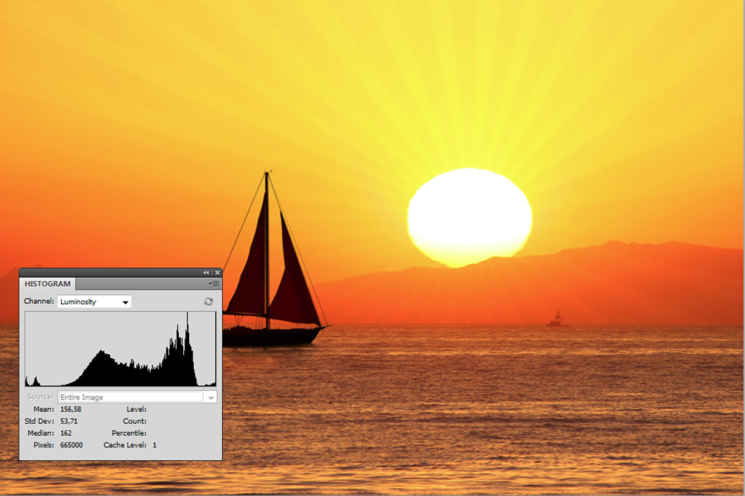Click the Level label
The width and height of the screenshot is (745, 496).
click(x=136, y=409)
